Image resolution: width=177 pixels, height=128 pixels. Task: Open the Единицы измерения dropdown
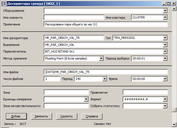click(86, 99)
